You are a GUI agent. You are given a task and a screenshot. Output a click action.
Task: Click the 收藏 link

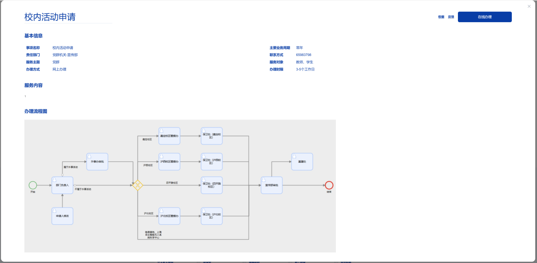pos(441,17)
